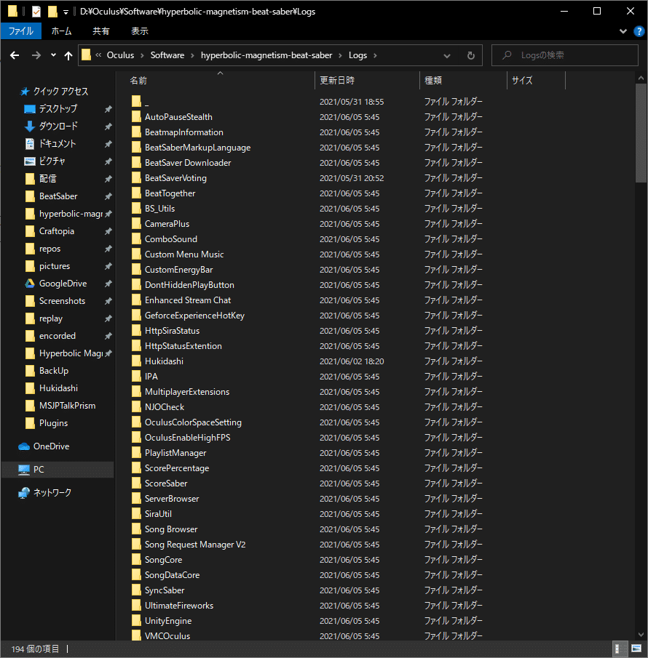Click folder icon of BeatmapInformation
This screenshot has width=648, height=658.
click(x=136, y=132)
